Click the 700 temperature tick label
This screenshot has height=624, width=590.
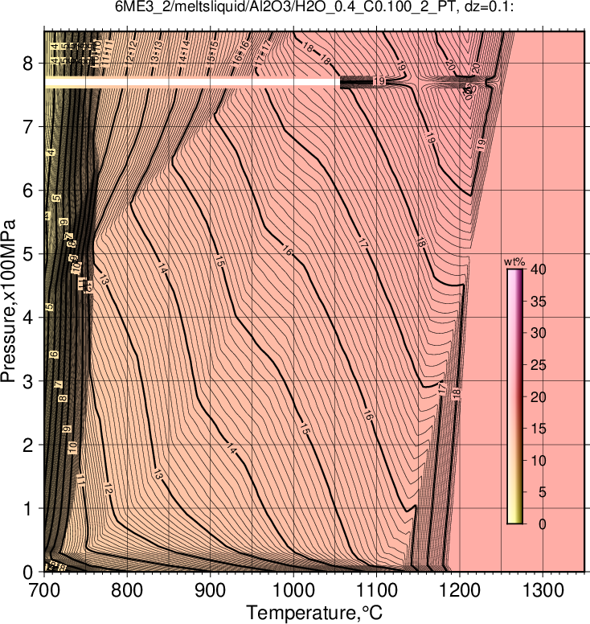[43, 590]
